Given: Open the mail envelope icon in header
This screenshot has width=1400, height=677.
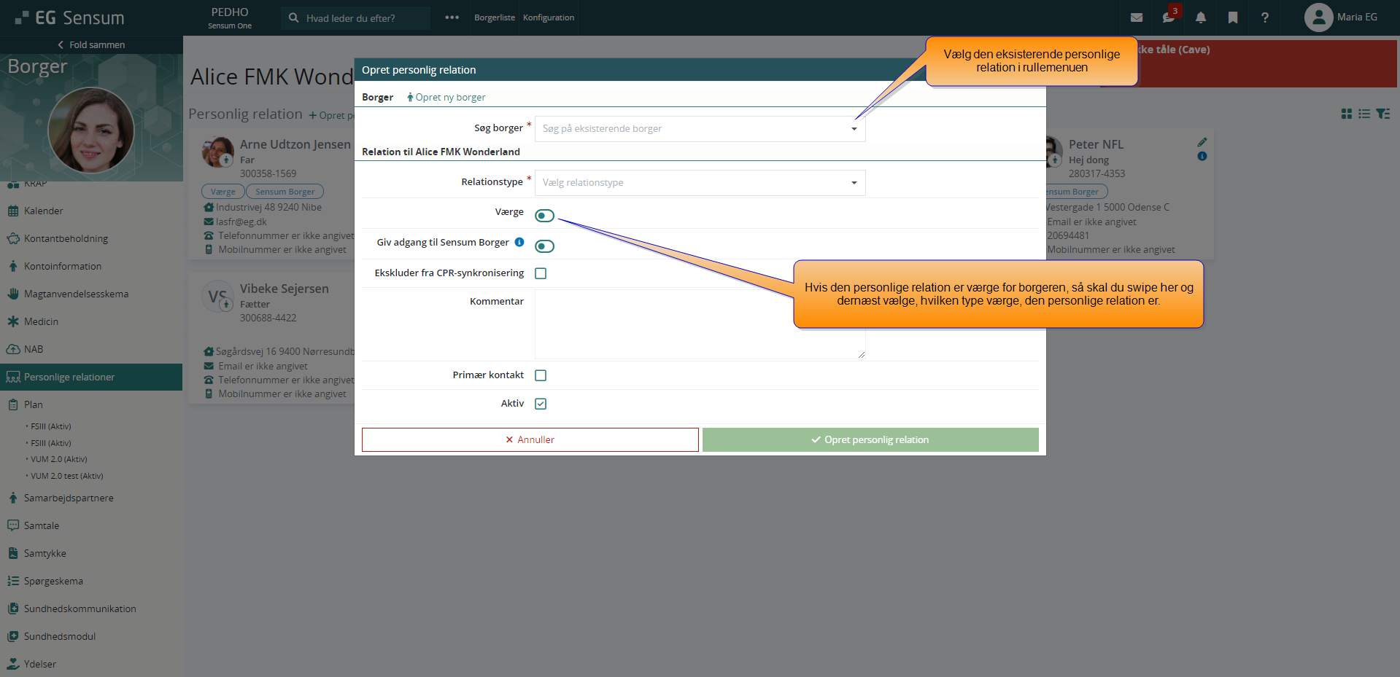Looking at the screenshot, I should tap(1136, 17).
